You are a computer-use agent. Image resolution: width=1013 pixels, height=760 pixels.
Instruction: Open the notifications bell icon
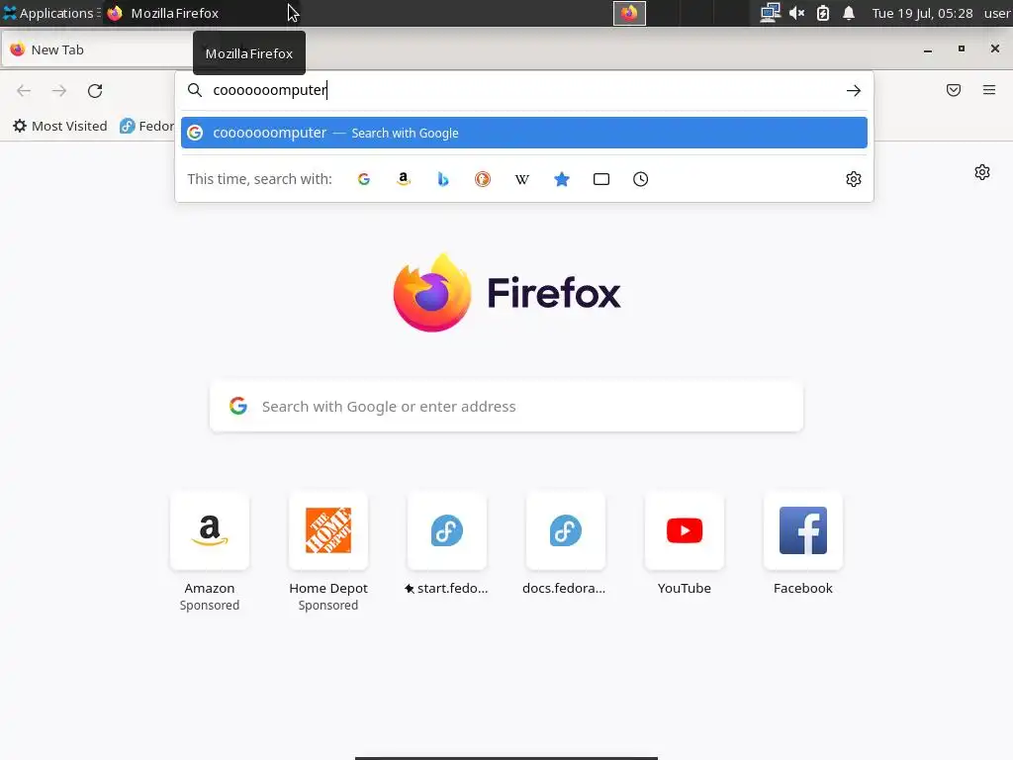[x=849, y=13]
